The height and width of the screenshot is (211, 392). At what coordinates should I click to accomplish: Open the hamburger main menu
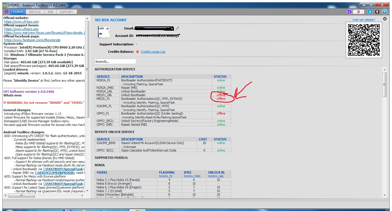[x=6, y=12]
